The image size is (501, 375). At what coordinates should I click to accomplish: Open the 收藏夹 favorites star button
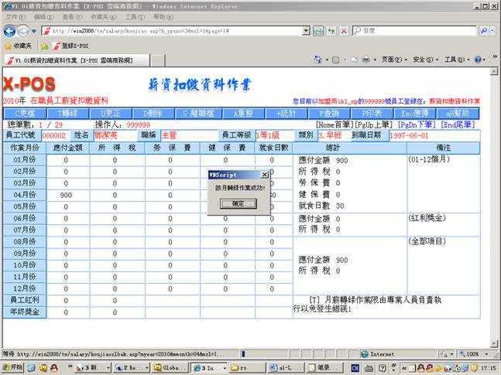(18, 46)
